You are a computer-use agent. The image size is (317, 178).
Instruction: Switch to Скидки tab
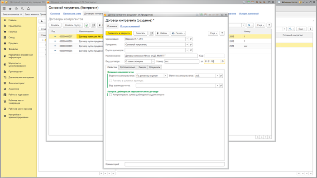coord(142,67)
